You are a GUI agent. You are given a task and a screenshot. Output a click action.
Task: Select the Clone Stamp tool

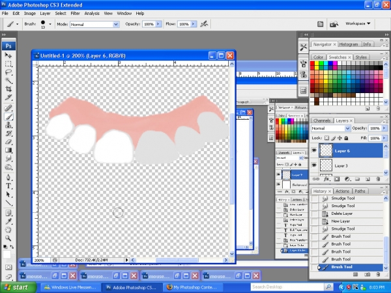8,125
